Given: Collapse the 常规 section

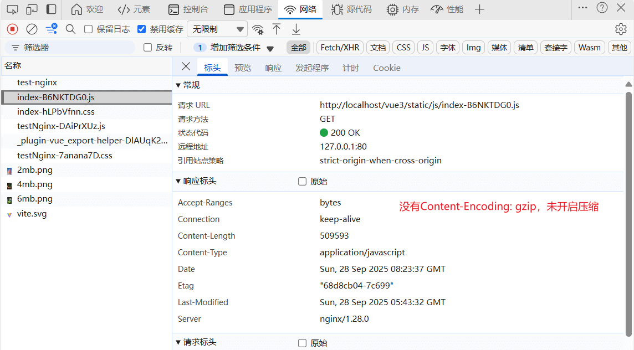Looking at the screenshot, I should pyautogui.click(x=178, y=85).
